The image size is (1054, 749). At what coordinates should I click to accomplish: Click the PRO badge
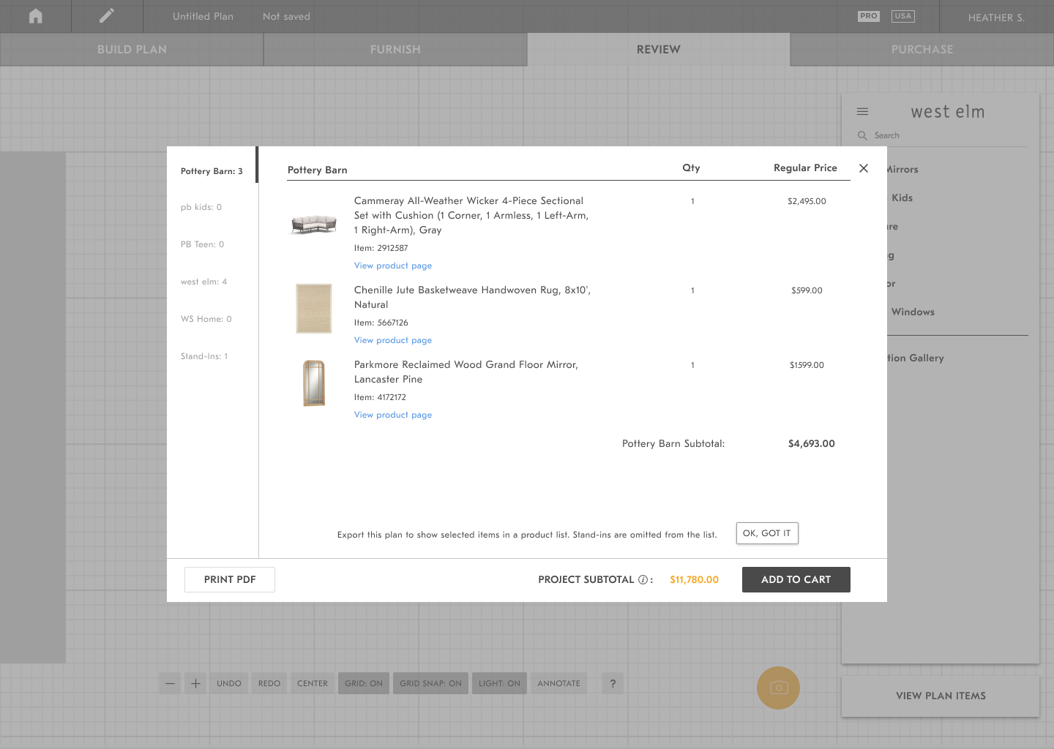pyautogui.click(x=869, y=16)
